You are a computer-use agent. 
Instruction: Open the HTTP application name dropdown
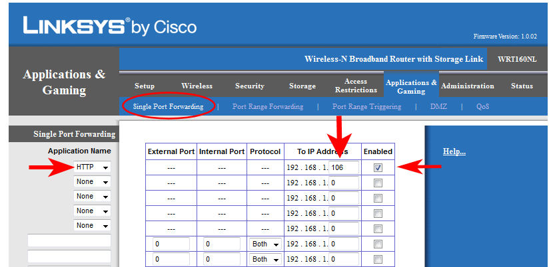coord(92,167)
